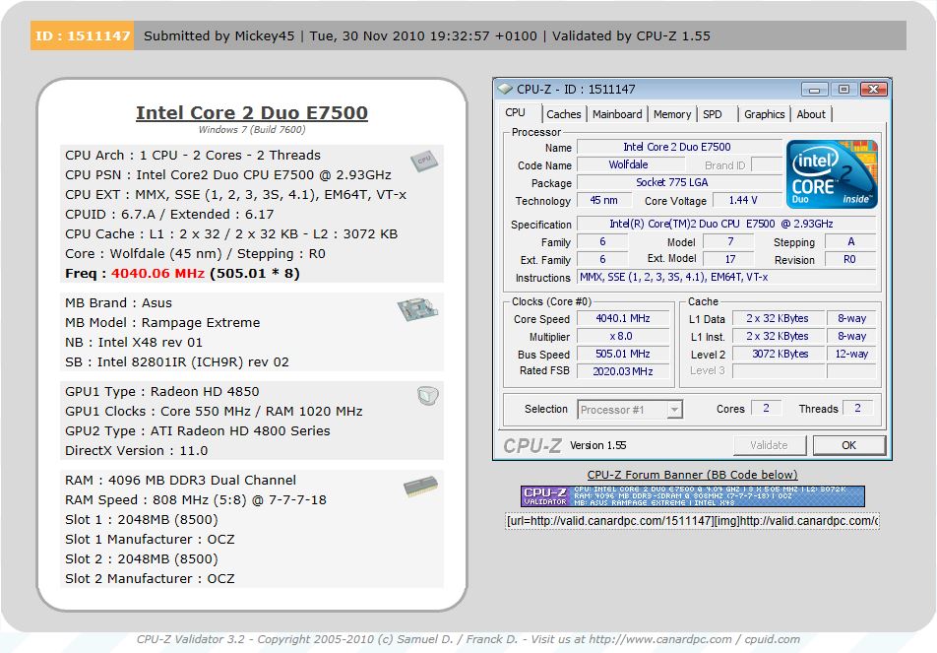Open the SPD tab
The image size is (937, 653).
tap(713, 114)
